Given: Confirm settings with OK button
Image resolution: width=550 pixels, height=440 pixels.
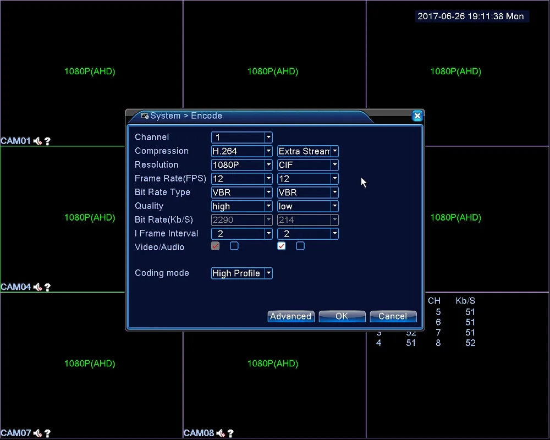Looking at the screenshot, I should pyautogui.click(x=342, y=316).
